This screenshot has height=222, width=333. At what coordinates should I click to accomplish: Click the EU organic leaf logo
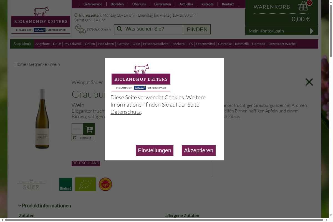[x=85, y=184]
